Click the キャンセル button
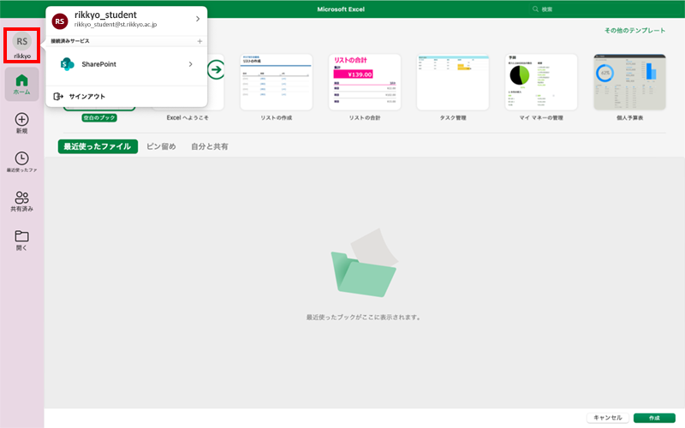Image resolution: width=685 pixels, height=428 pixels. coord(608,418)
